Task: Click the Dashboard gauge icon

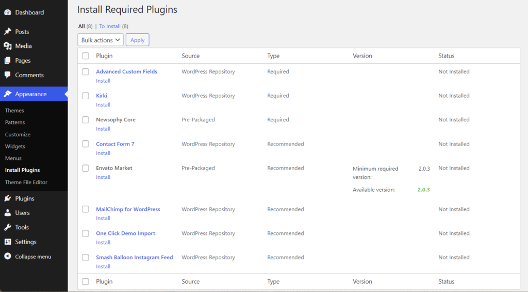Action: [8, 12]
